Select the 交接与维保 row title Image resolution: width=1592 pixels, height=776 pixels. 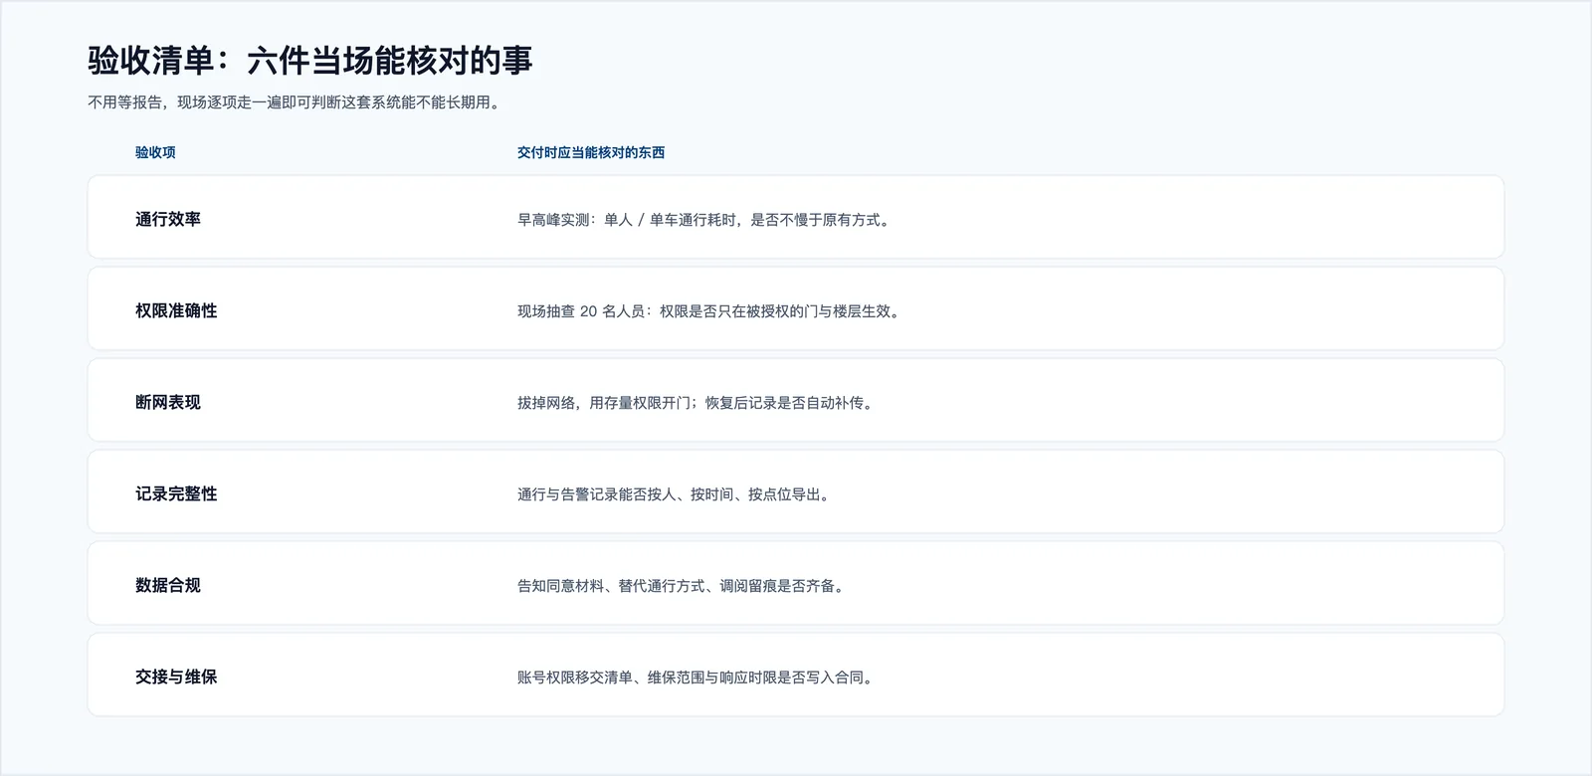(176, 677)
